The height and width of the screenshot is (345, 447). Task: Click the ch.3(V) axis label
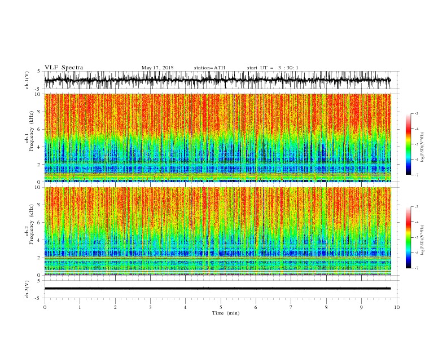point(27,289)
